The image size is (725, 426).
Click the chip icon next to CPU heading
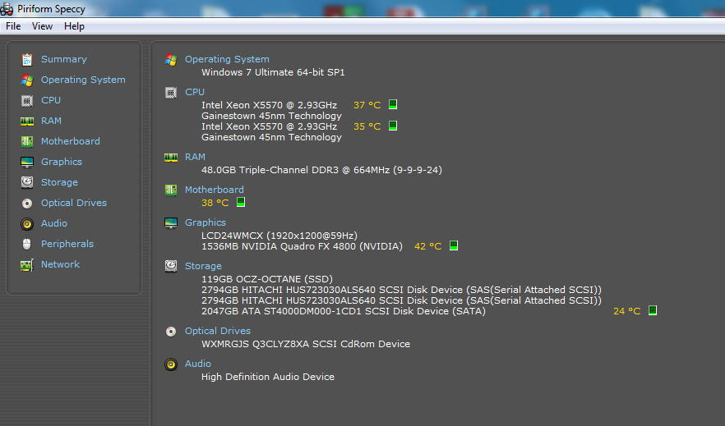click(171, 93)
